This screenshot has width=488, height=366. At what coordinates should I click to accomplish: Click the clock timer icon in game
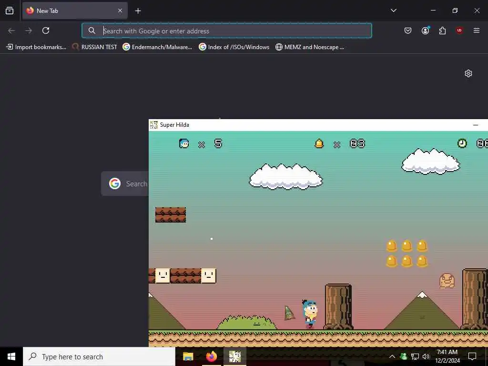pyautogui.click(x=462, y=143)
